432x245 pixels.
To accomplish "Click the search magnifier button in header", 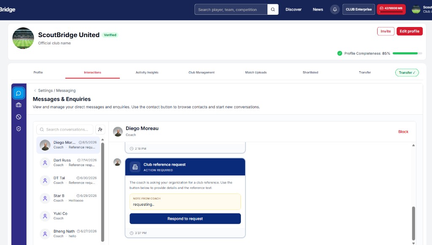I will (273, 9).
